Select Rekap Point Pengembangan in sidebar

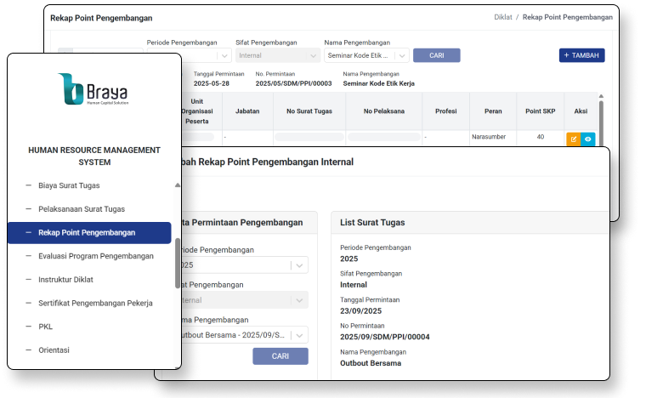(87, 232)
